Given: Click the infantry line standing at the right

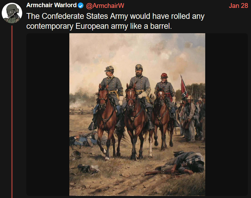Looking at the screenshot, I should pos(193,116).
